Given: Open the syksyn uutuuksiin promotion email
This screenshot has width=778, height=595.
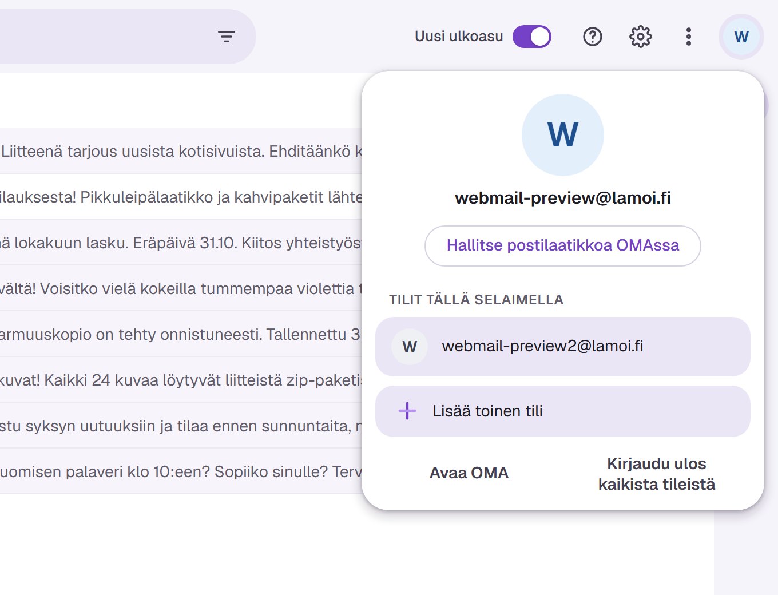Looking at the screenshot, I should pos(181,426).
